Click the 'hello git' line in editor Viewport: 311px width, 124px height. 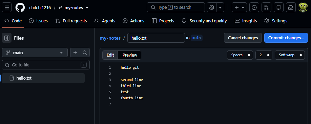[130, 67]
